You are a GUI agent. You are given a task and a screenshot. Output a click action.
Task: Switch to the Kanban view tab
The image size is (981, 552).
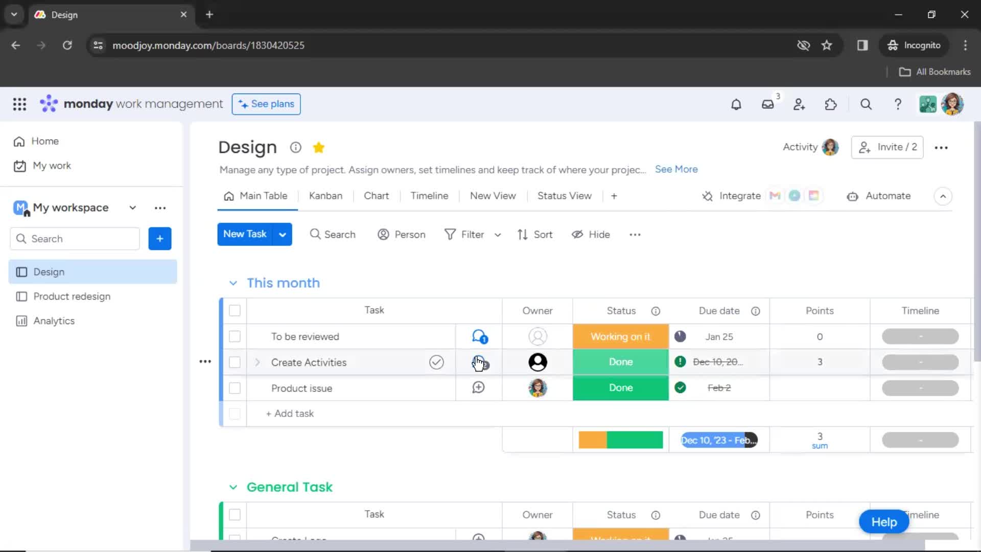(x=326, y=195)
